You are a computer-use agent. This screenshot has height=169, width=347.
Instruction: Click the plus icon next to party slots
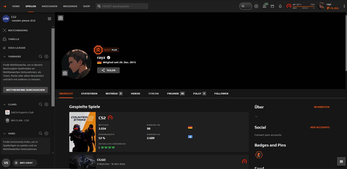point(256,6)
